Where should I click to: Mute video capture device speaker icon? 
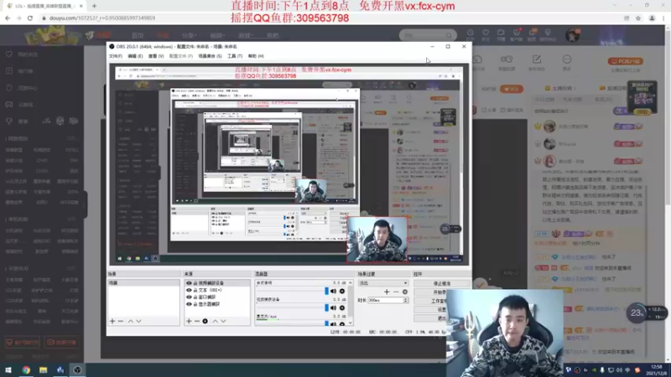(333, 307)
